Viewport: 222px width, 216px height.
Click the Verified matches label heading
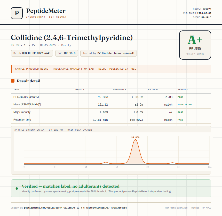click(70, 186)
